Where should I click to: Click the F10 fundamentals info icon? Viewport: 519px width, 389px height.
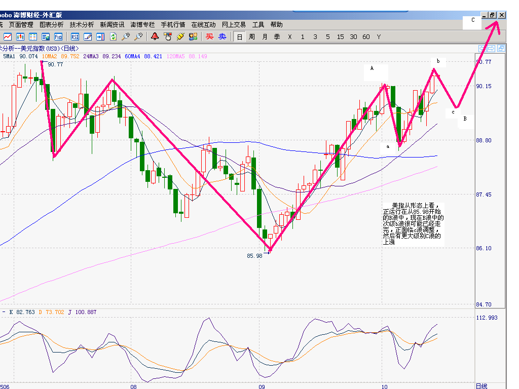tap(58, 36)
